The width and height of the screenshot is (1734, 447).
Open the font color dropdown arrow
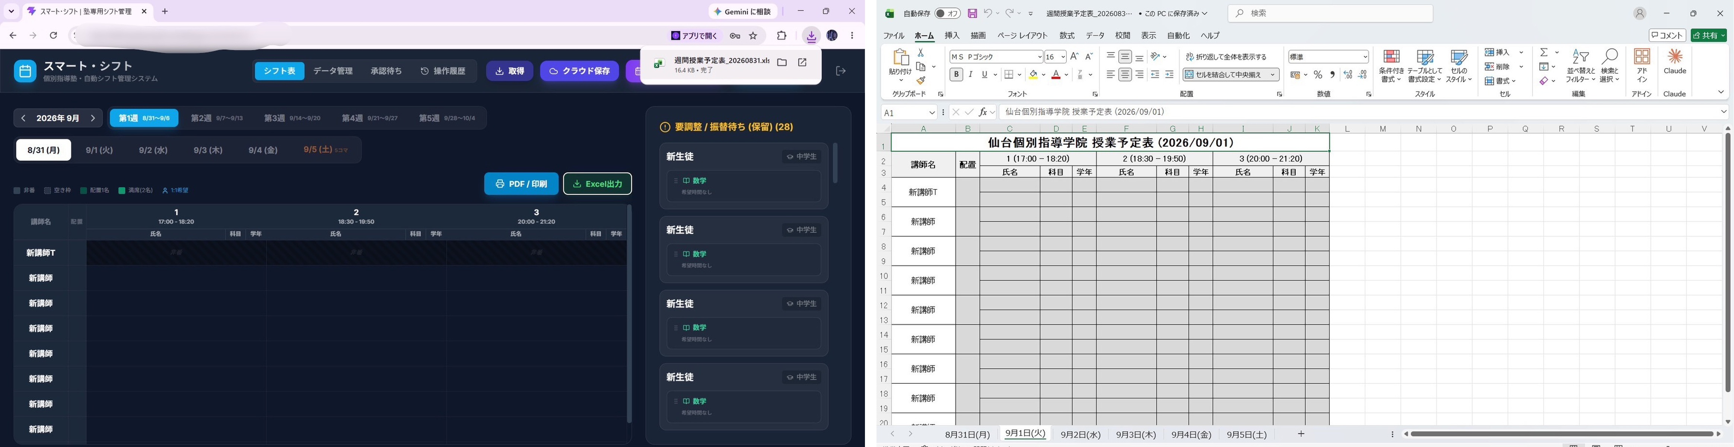pyautogui.click(x=1066, y=75)
